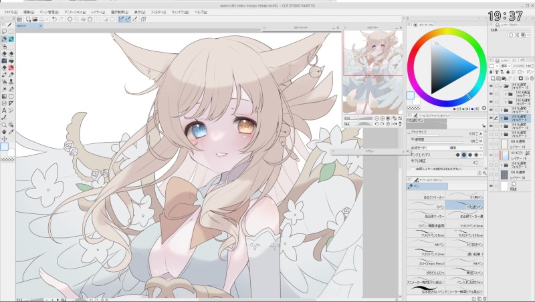Screen dimensions: 535x302
Task: Open the ファイル(F) menu
Action: (10, 12)
